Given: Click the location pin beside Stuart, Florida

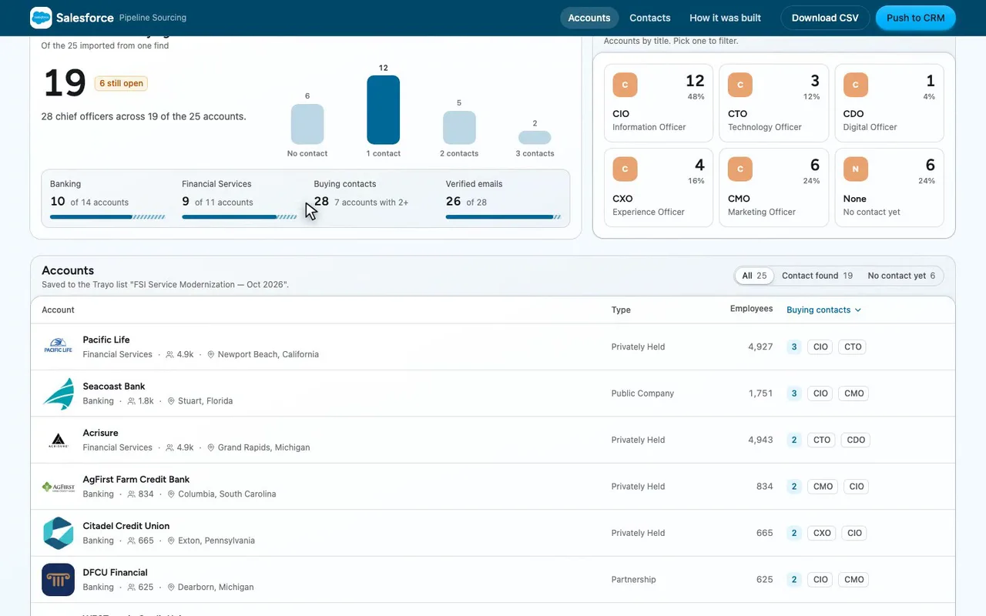Looking at the screenshot, I should click(171, 401).
